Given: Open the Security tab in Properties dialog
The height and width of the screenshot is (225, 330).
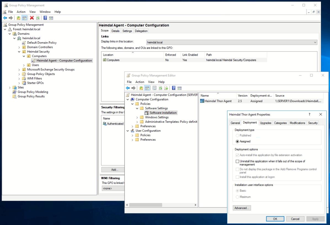Looking at the screenshot, I should point(313,123).
